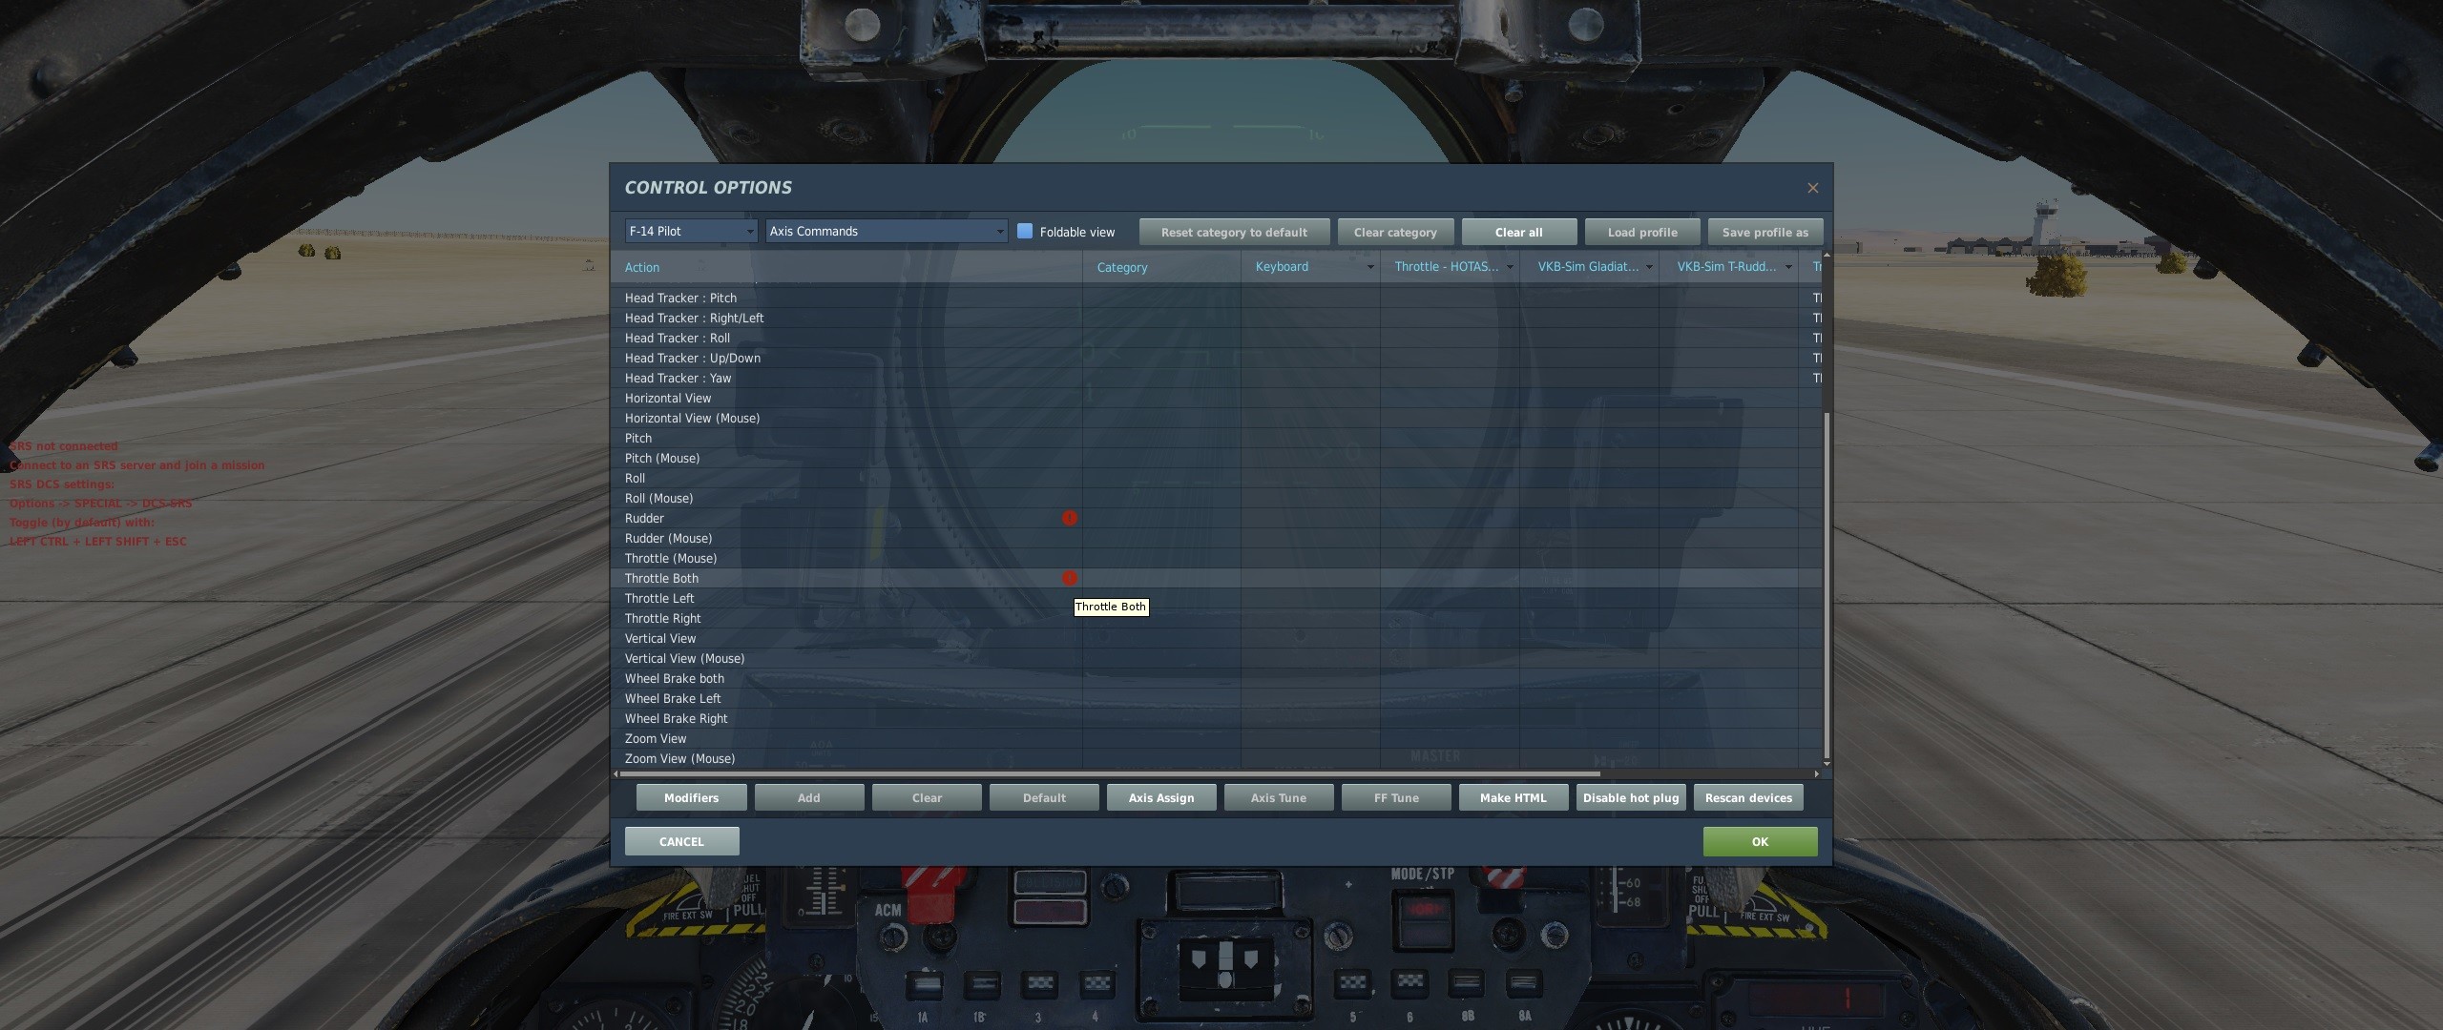Open the F-14 Pilot aircraft dropdown
Screen dimensions: 2443x1030
pyautogui.click(x=691, y=231)
